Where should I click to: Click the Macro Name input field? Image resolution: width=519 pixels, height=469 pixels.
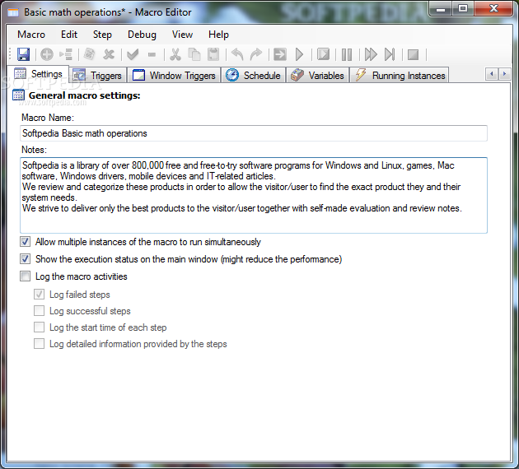coord(254,133)
